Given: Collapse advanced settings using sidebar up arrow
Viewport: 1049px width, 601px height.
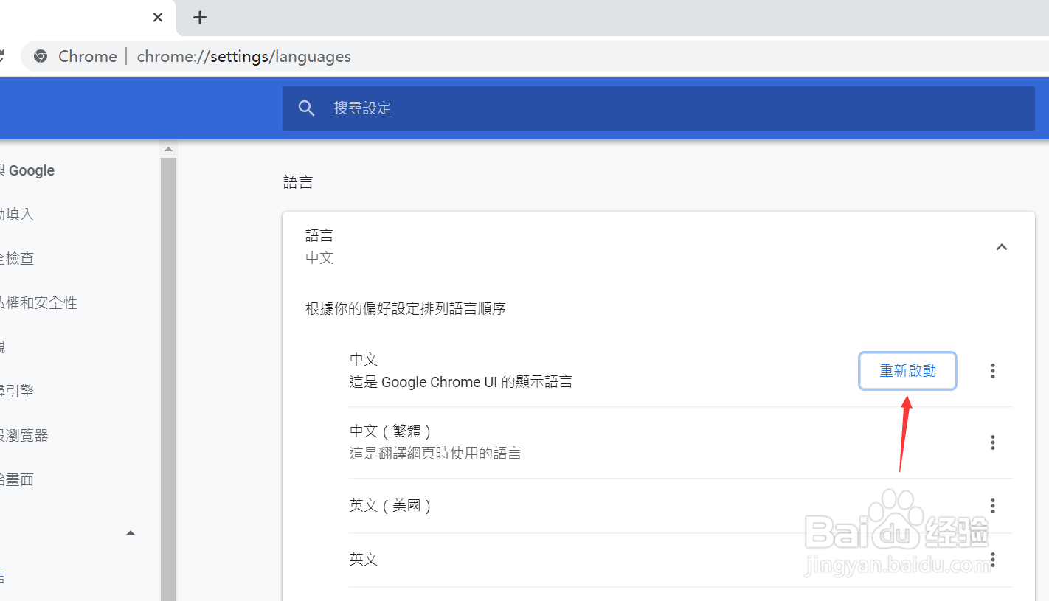Looking at the screenshot, I should [130, 532].
